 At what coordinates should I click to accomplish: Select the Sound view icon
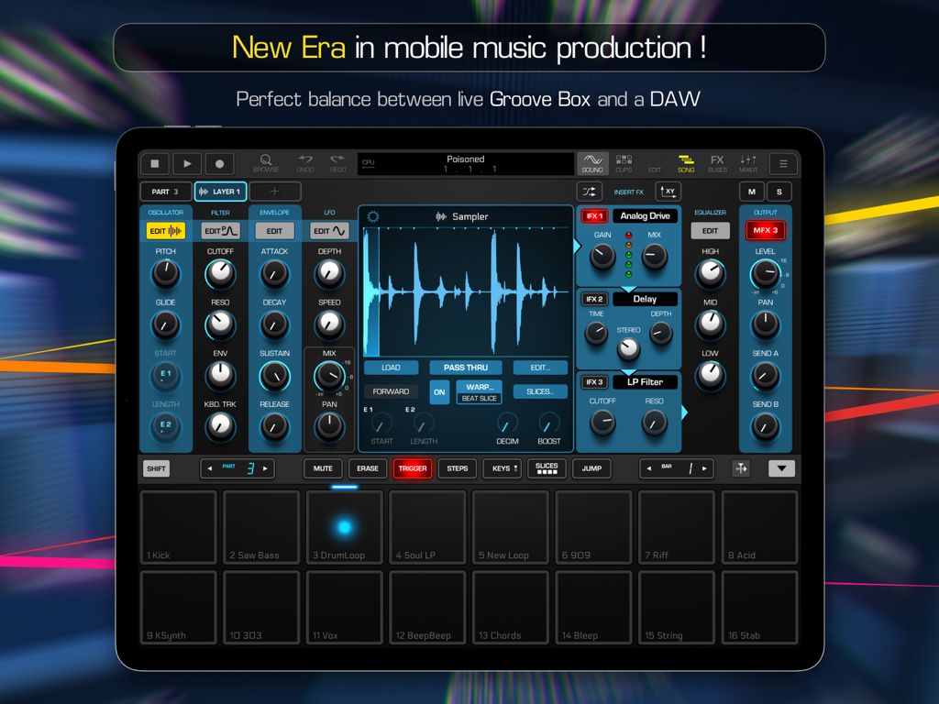click(592, 163)
